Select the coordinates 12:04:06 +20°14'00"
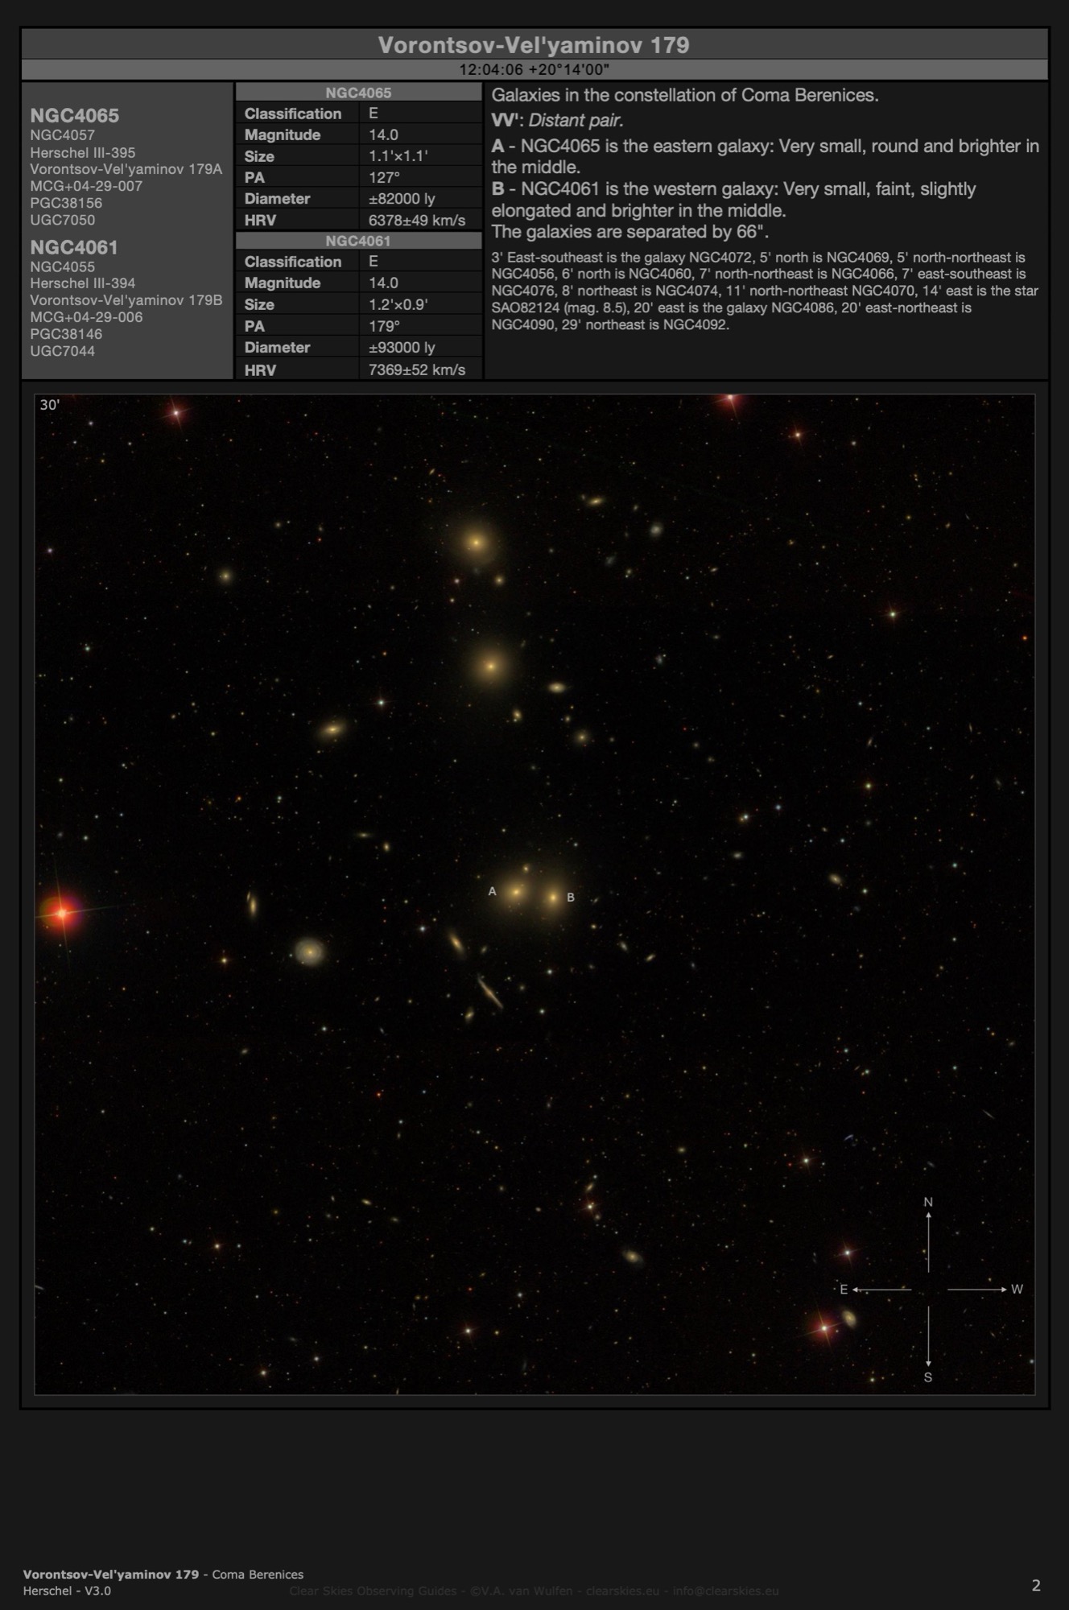1069x1610 pixels. (x=534, y=70)
